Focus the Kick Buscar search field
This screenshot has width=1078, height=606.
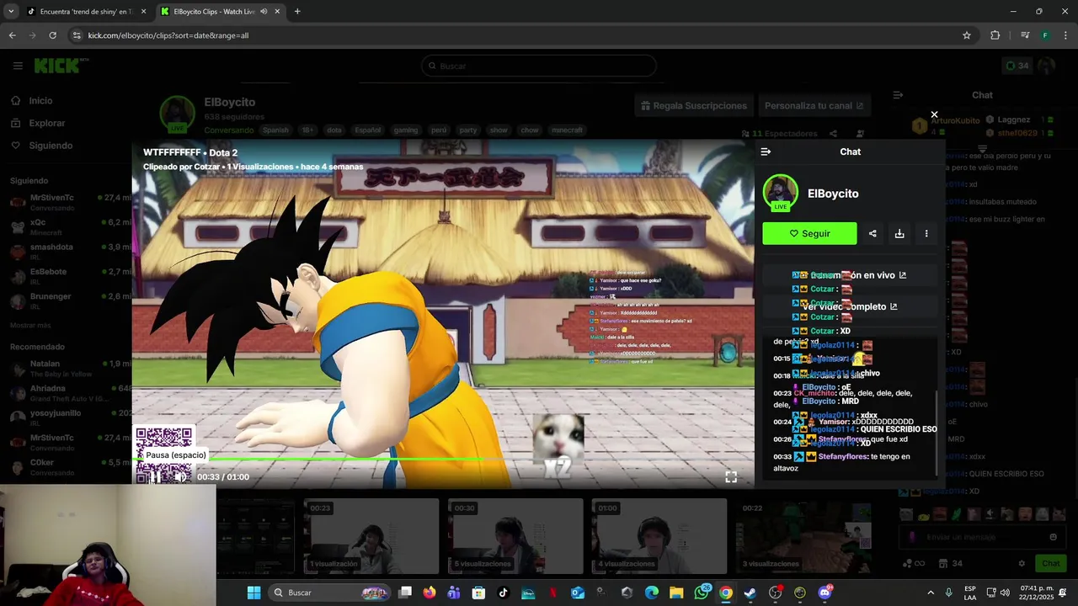(x=539, y=66)
